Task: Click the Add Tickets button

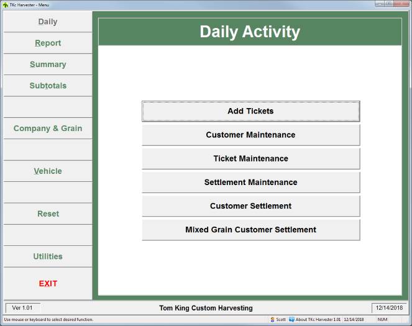Action: [250, 111]
